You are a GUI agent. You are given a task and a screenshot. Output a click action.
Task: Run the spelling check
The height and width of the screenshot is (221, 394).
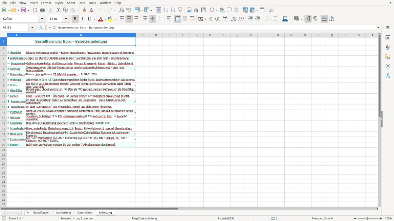129,10
